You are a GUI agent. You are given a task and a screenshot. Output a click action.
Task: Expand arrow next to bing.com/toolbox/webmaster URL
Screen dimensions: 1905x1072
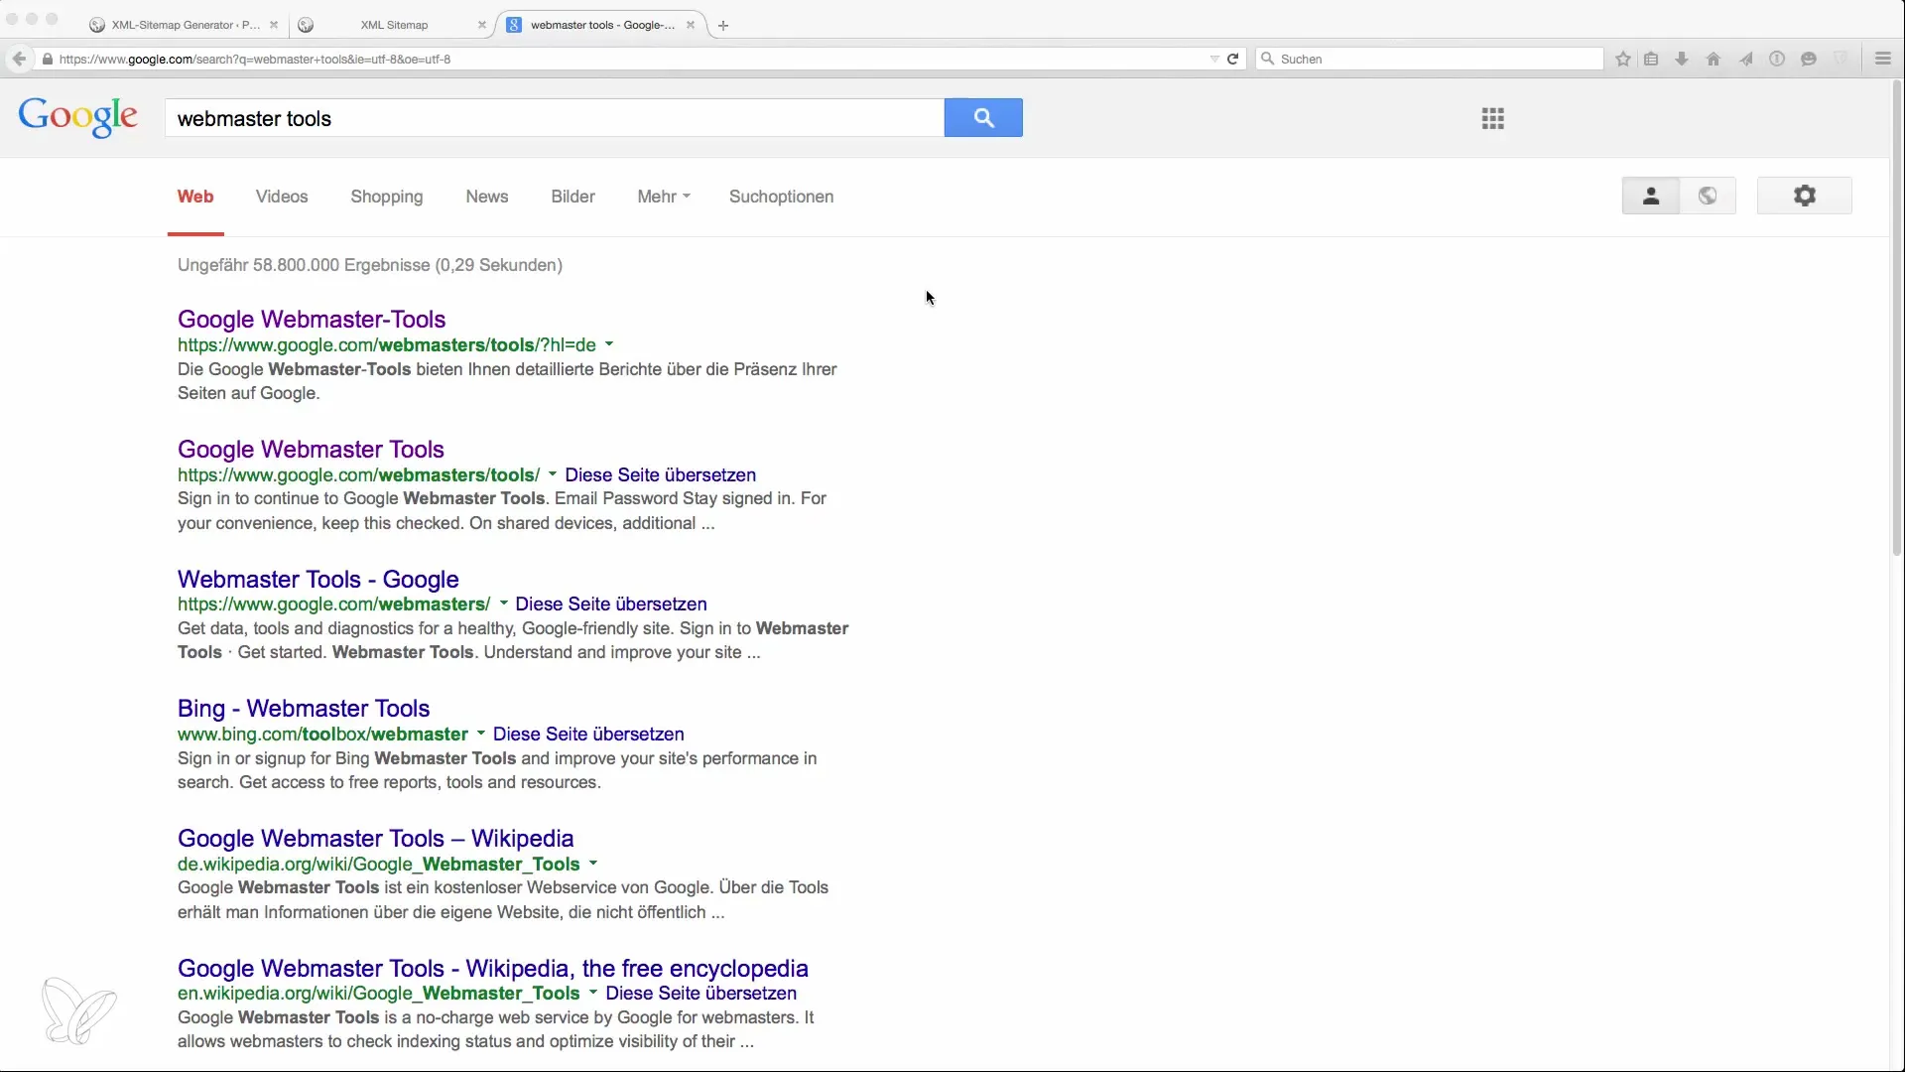pos(481,734)
